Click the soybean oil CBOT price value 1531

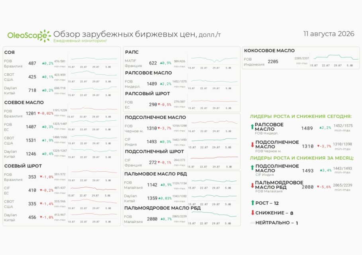[x=31, y=140]
